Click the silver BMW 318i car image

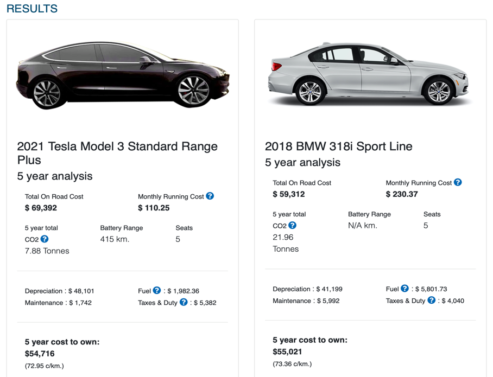click(x=368, y=74)
